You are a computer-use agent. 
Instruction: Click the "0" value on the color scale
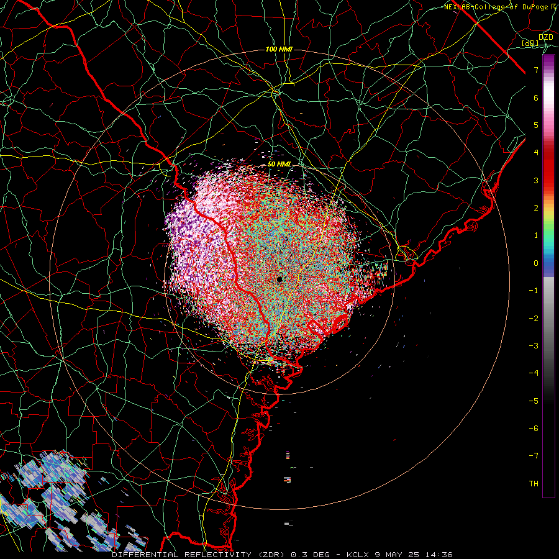[536, 263]
